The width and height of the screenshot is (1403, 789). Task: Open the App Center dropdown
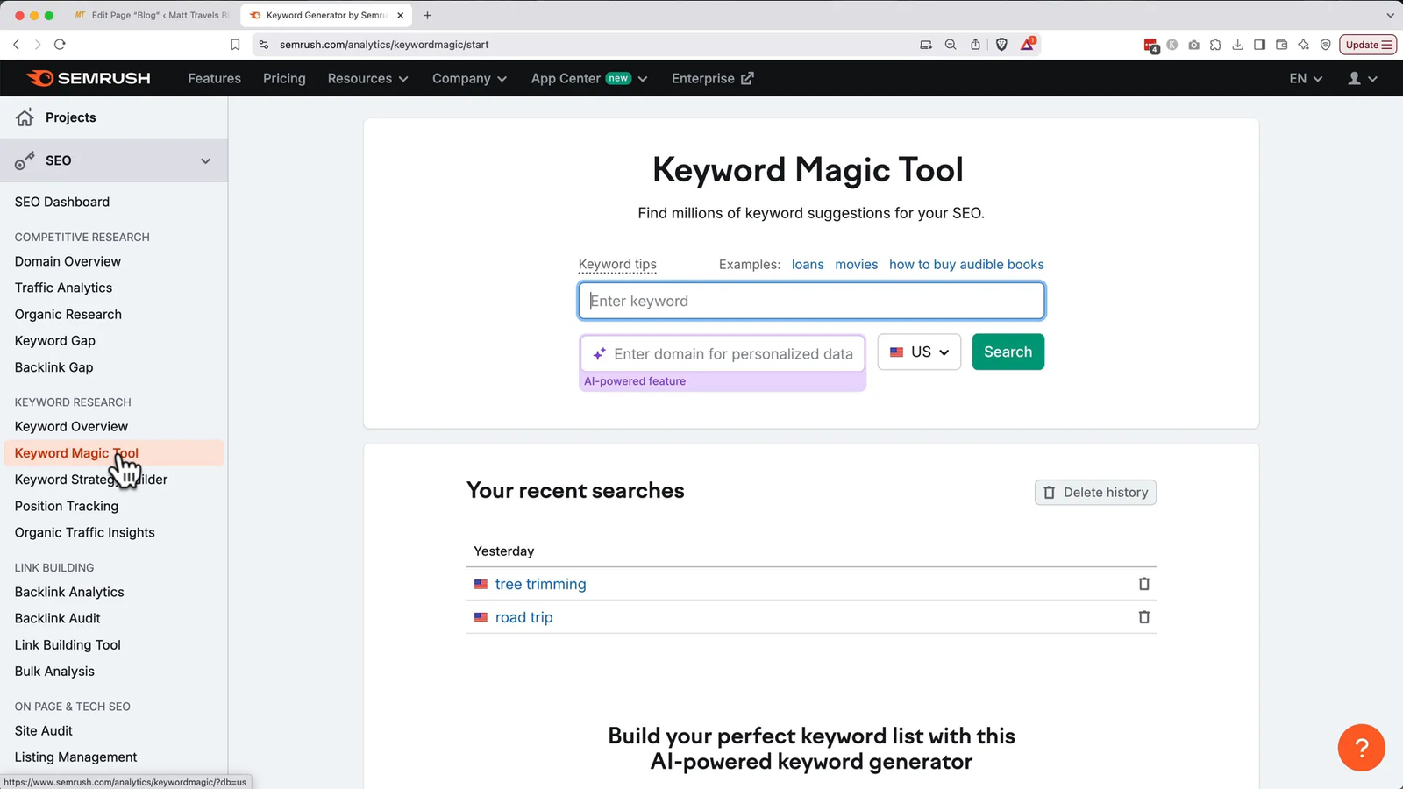tap(589, 78)
